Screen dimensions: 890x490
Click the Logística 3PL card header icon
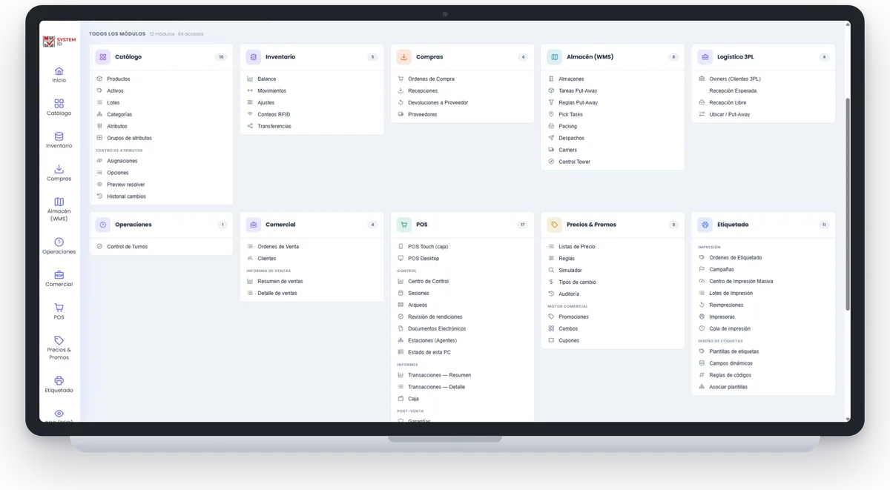[x=705, y=56]
